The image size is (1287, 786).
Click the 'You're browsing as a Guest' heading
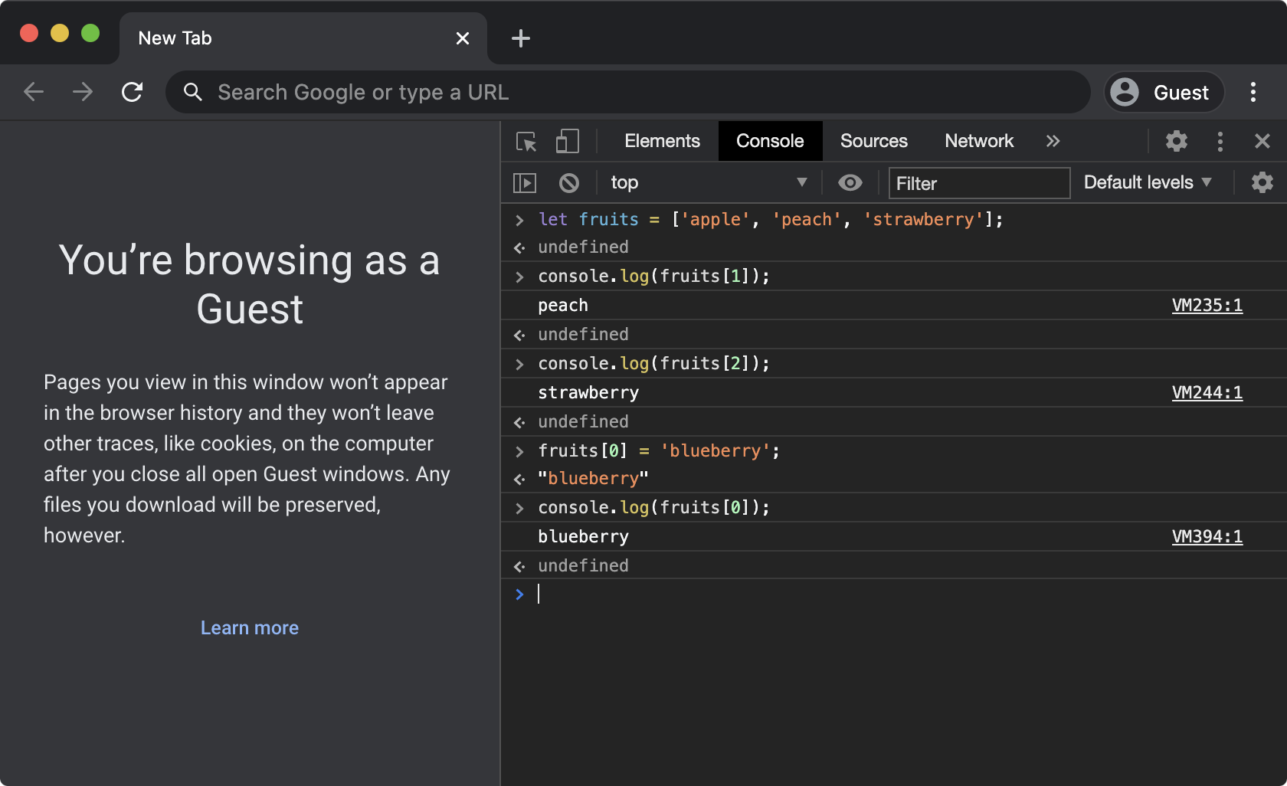pos(250,284)
